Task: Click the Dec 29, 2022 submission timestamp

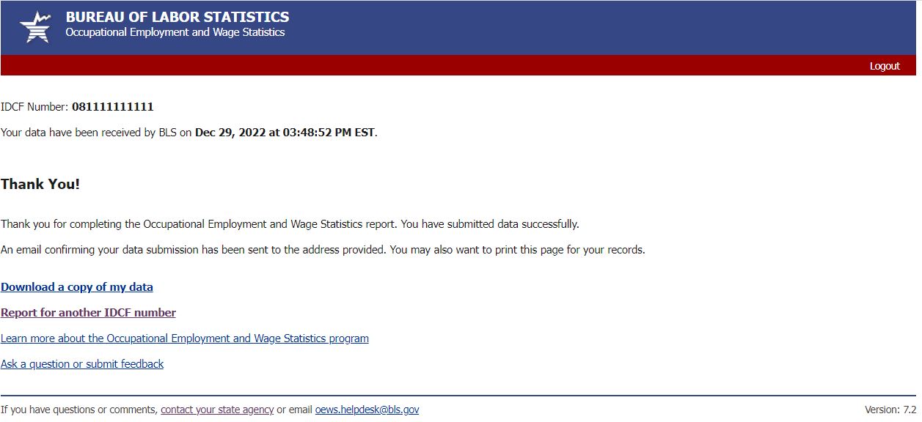Action: (285, 133)
